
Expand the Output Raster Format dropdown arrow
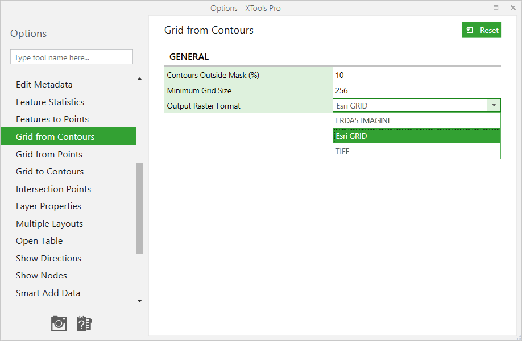click(494, 106)
